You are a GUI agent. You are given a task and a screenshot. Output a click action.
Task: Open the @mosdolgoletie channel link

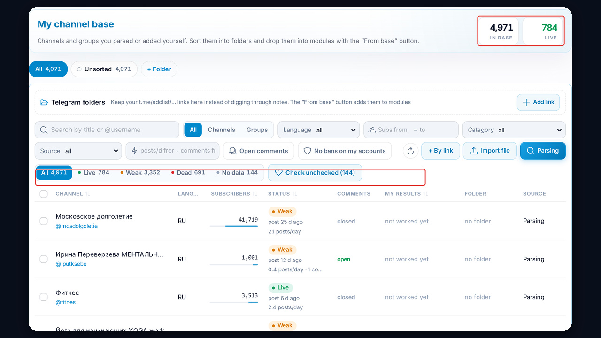(x=77, y=226)
